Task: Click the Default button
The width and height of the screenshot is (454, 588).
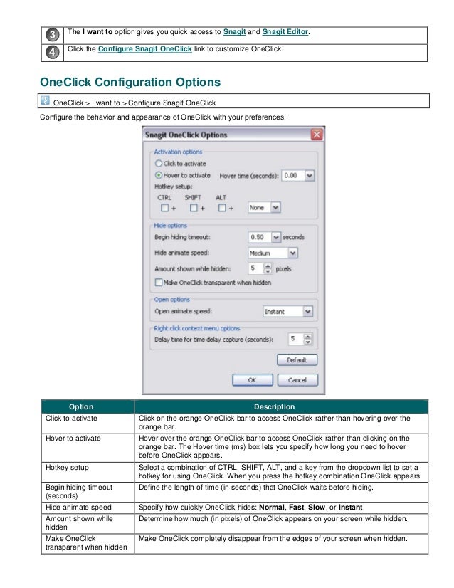Action: pyautogui.click(x=297, y=360)
